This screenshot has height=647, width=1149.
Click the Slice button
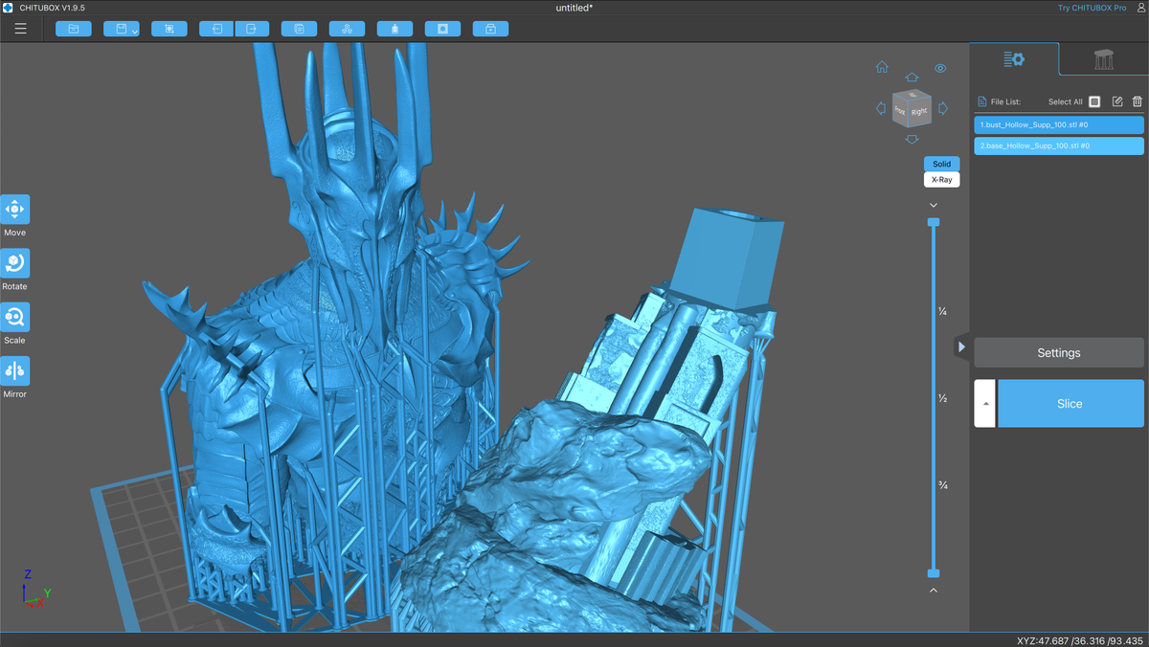point(1070,404)
